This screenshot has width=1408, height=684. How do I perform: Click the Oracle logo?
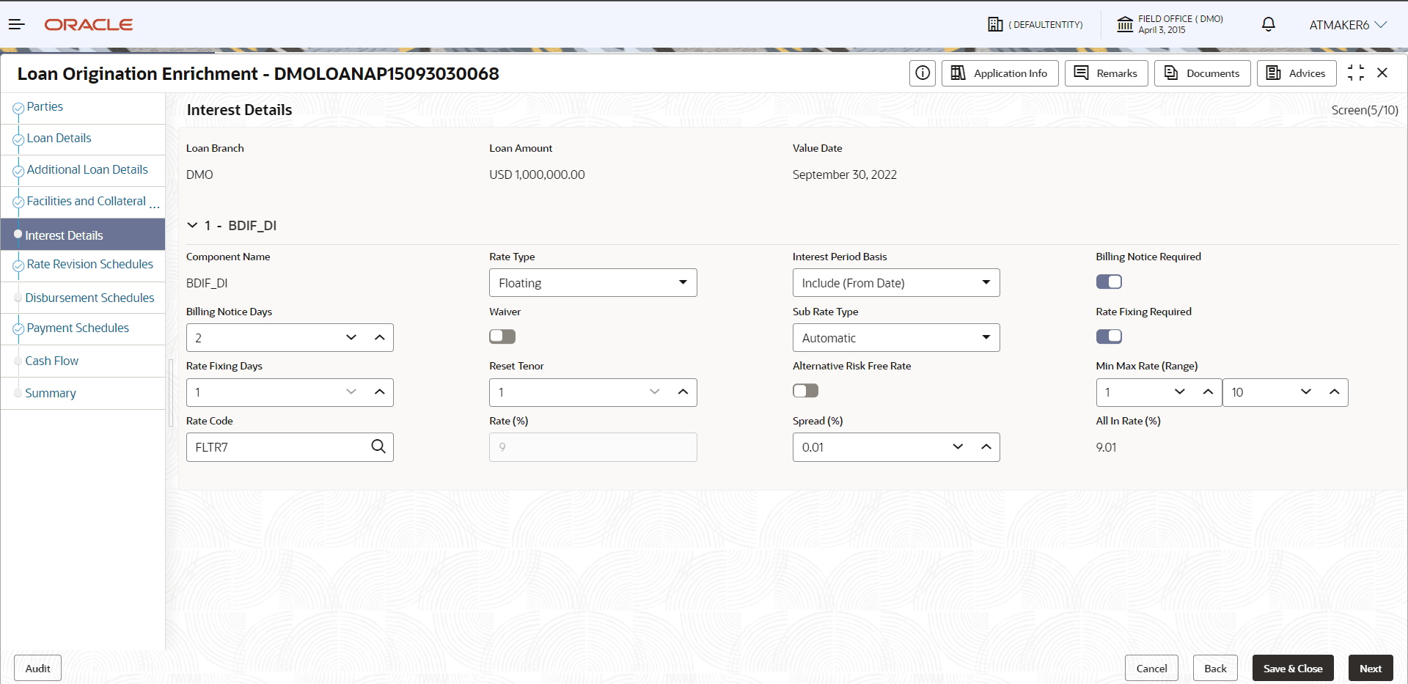tap(89, 25)
